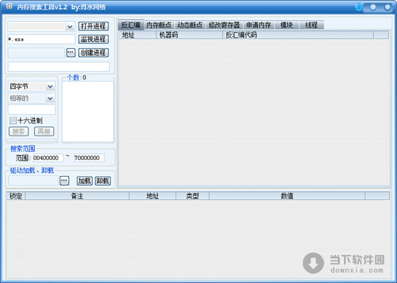
Task: Click the app icon in title bar
Action: coord(9,7)
